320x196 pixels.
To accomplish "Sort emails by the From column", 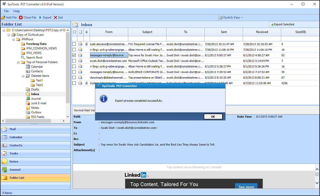I will (109, 32).
